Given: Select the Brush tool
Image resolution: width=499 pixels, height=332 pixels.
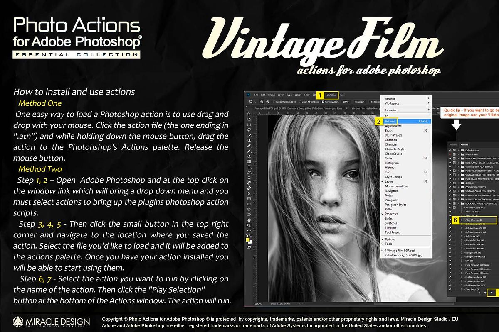Looking at the screenshot, I should (249, 151).
